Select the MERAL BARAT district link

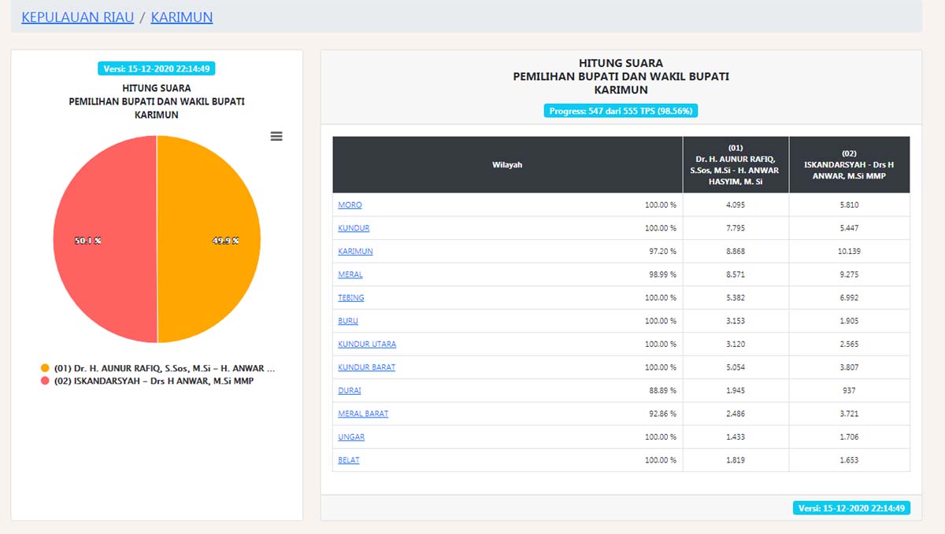(363, 414)
